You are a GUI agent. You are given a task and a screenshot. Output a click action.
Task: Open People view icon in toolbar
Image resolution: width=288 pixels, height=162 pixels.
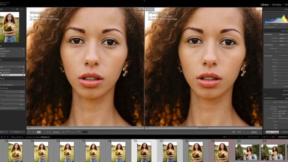coord(49,132)
